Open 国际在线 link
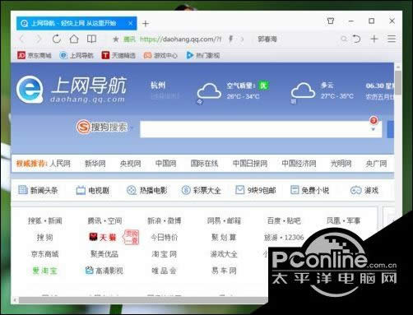This screenshot has height=315, width=413. (204, 164)
